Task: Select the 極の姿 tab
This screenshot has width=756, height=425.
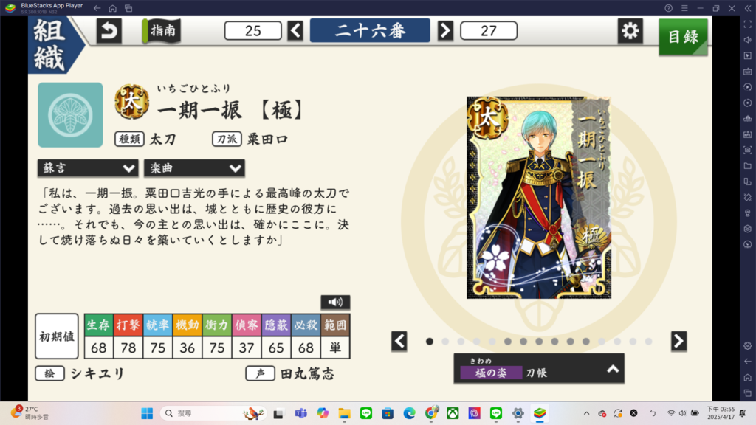Action: tap(491, 373)
